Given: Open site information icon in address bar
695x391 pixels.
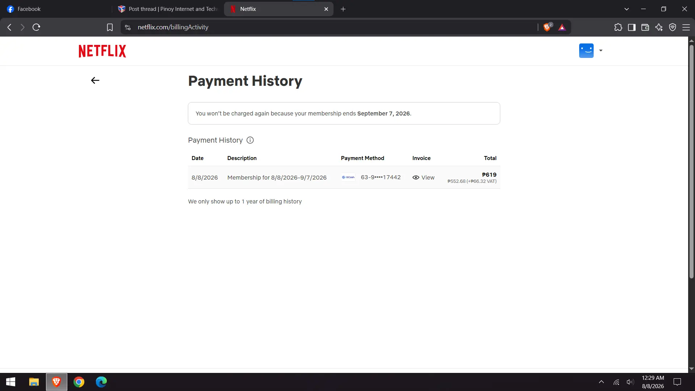Looking at the screenshot, I should [x=127, y=27].
